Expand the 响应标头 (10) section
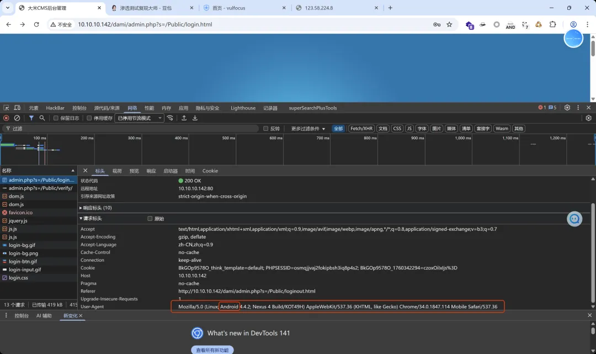Screen dimensions: 596x354 (96, 208)
